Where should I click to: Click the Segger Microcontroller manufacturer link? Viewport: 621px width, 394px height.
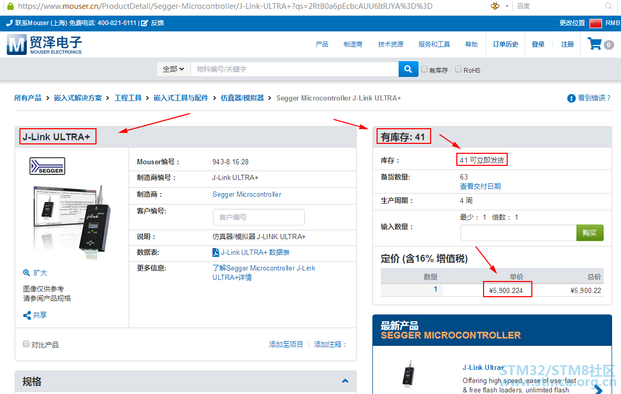247,195
